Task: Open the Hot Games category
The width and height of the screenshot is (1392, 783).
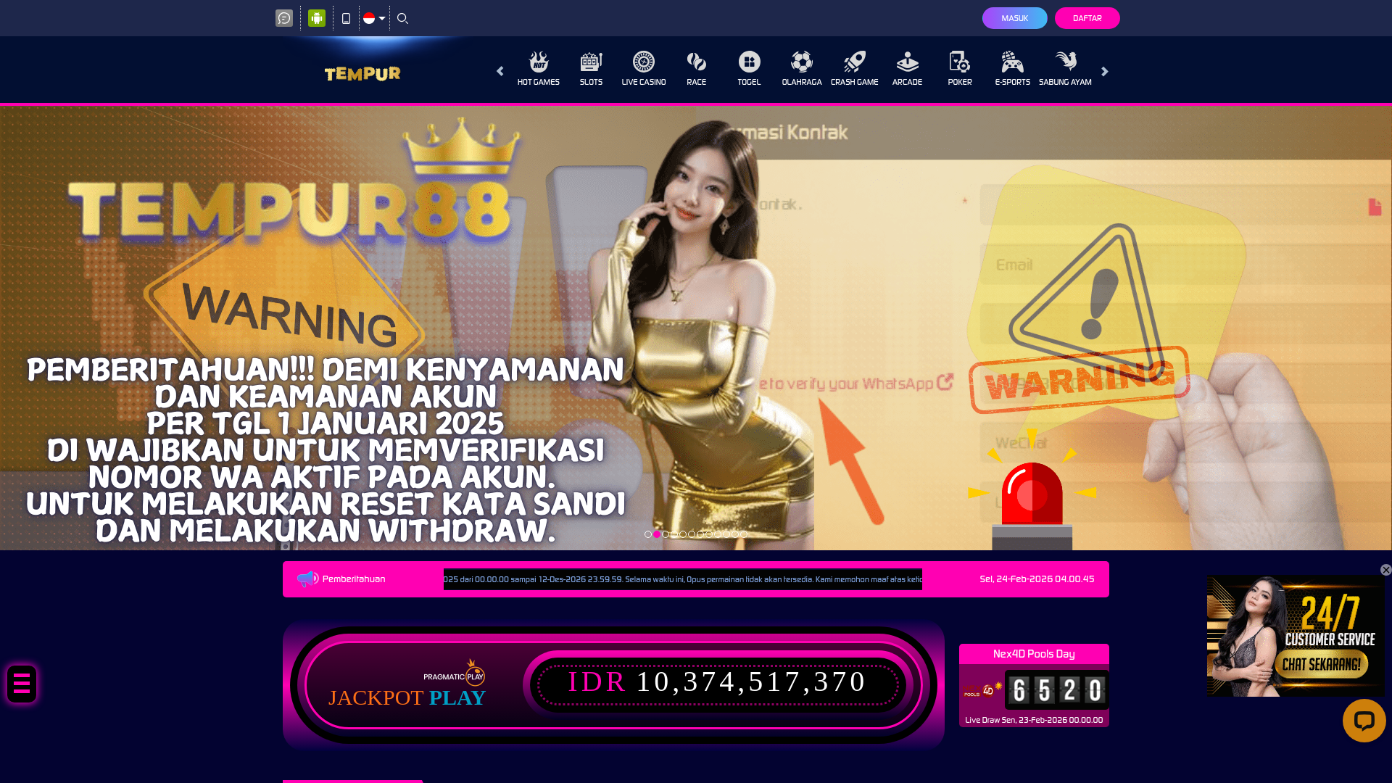Action: point(539,69)
